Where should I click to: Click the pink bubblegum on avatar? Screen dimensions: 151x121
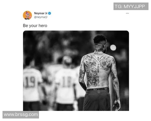point(30,17)
